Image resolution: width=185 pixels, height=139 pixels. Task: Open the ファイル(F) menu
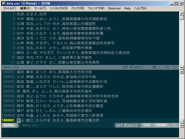(x=9, y=8)
